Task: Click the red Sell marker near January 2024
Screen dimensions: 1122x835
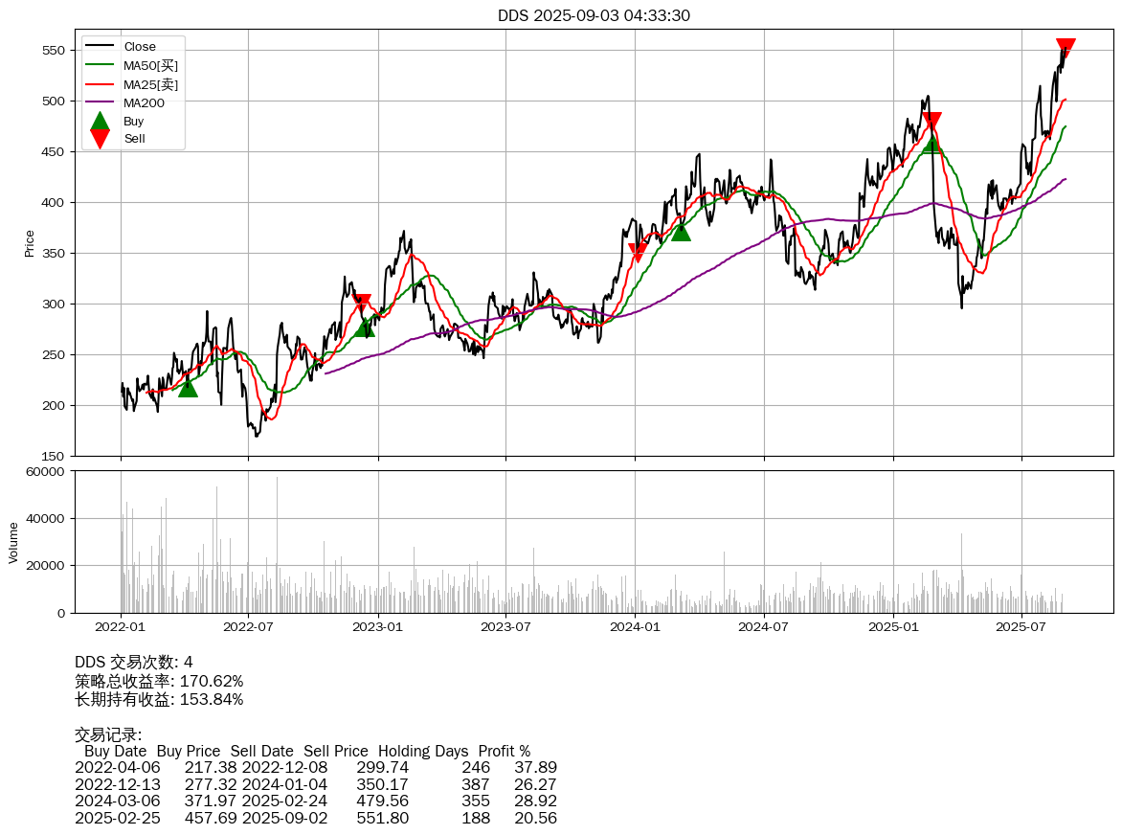Action: [638, 252]
